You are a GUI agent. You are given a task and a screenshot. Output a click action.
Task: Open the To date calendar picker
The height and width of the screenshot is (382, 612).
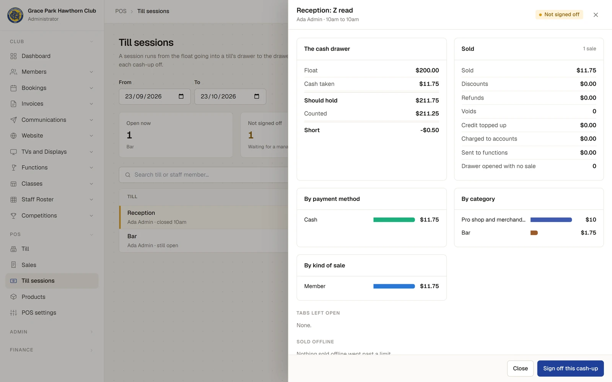[x=257, y=96]
